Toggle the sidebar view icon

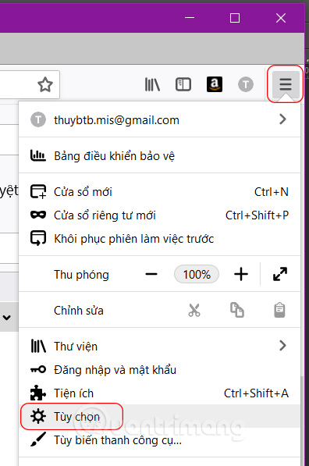point(183,84)
